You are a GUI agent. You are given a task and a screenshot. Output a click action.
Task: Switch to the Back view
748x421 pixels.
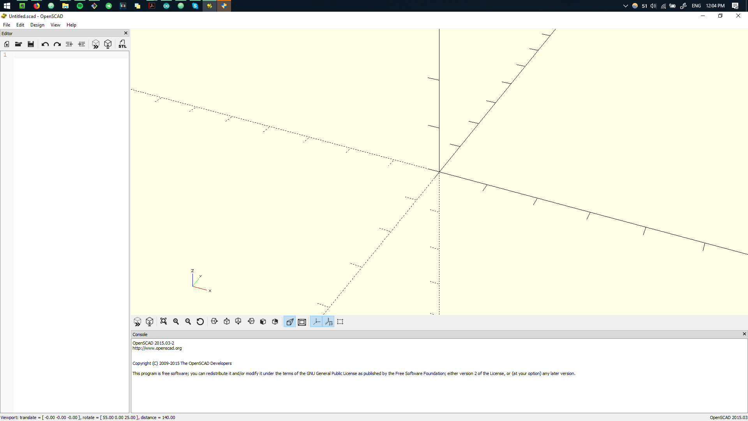tap(275, 322)
